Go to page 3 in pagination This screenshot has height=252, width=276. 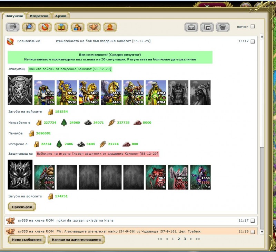click(x=185, y=239)
